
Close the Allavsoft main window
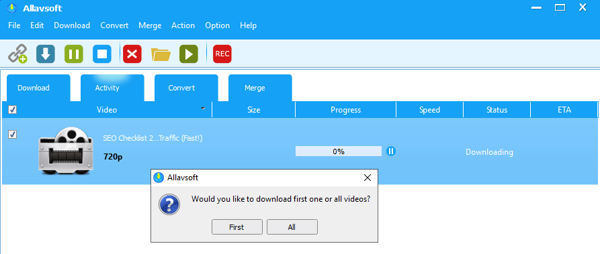click(x=583, y=7)
